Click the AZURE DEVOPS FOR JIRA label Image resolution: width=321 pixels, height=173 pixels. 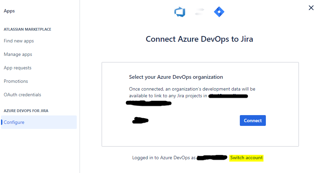coord(26,111)
